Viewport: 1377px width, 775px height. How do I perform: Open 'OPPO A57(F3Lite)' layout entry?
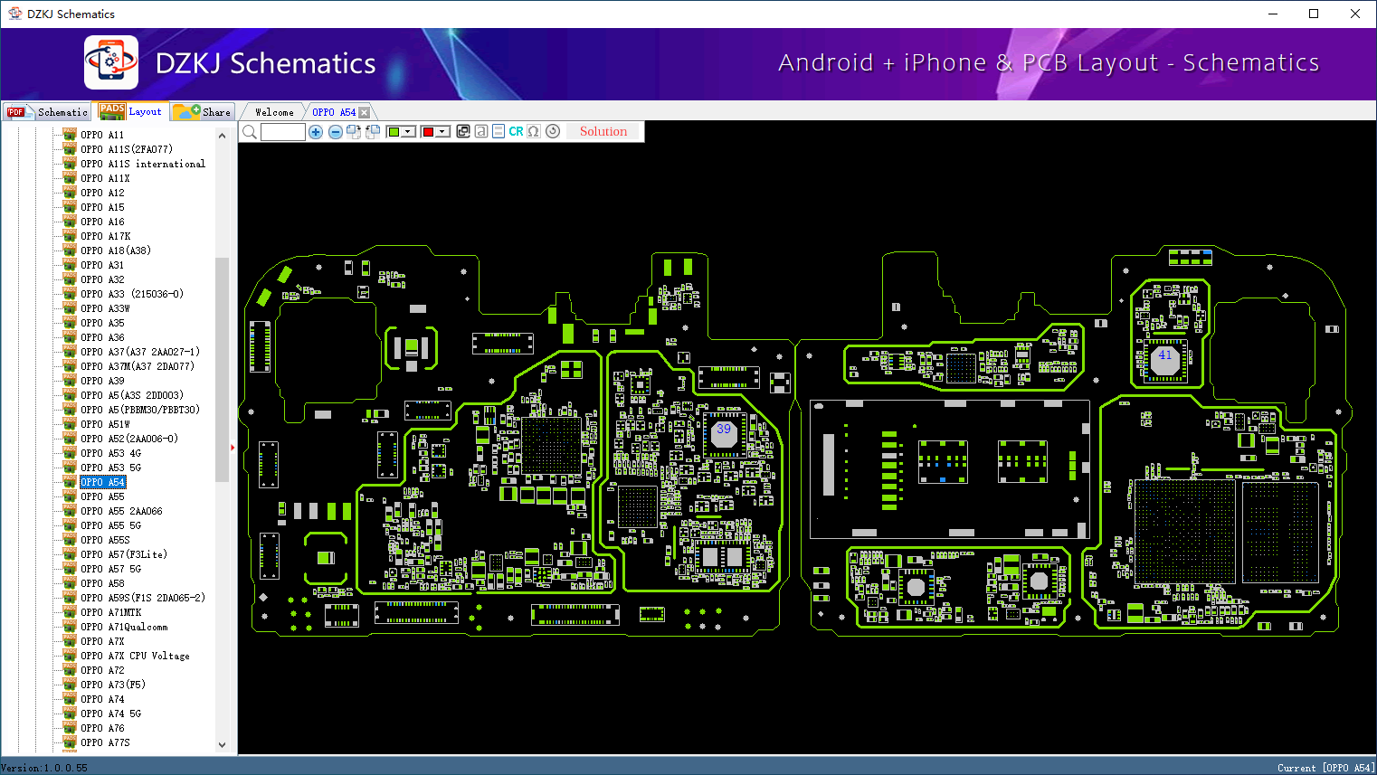click(x=124, y=554)
